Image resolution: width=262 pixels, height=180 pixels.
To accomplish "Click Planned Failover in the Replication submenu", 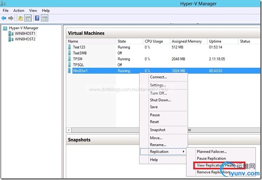I will [212, 151].
